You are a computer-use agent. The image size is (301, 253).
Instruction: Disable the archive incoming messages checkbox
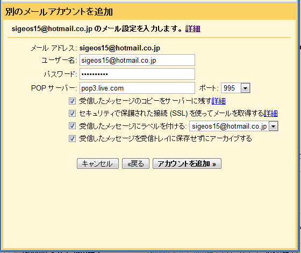point(72,138)
